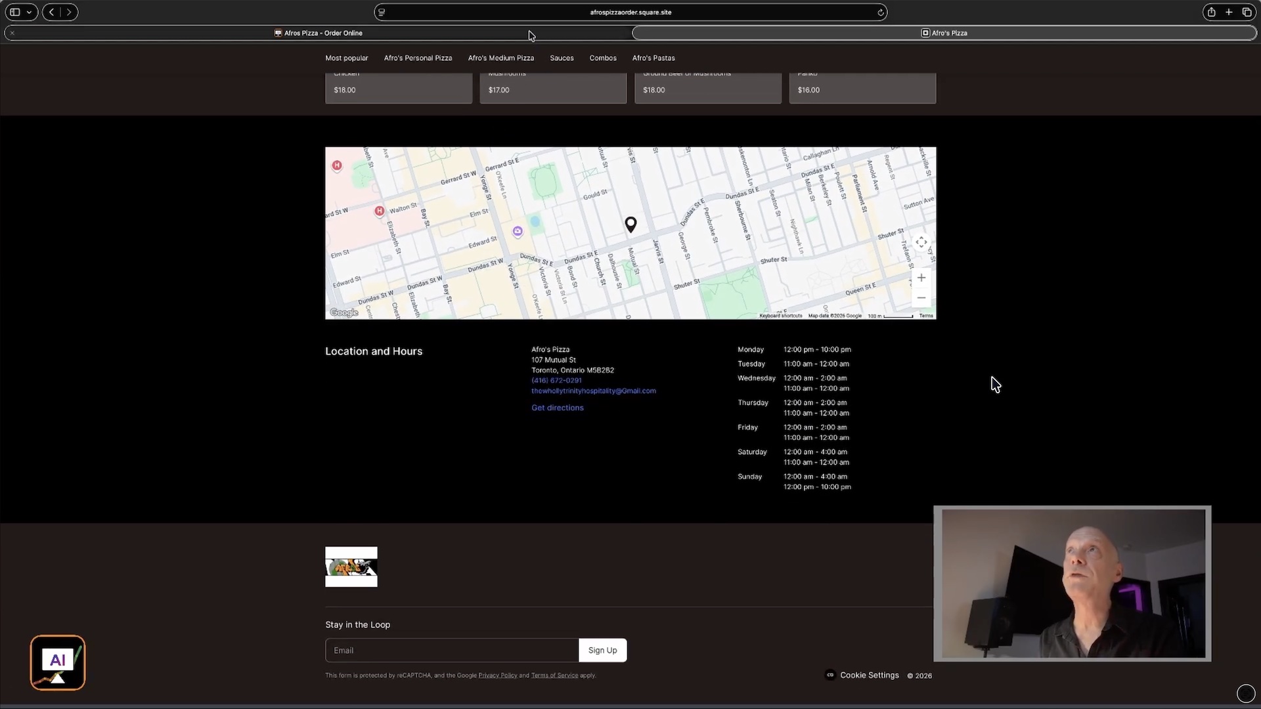Open map Keyboard shortcuts

tap(781, 316)
